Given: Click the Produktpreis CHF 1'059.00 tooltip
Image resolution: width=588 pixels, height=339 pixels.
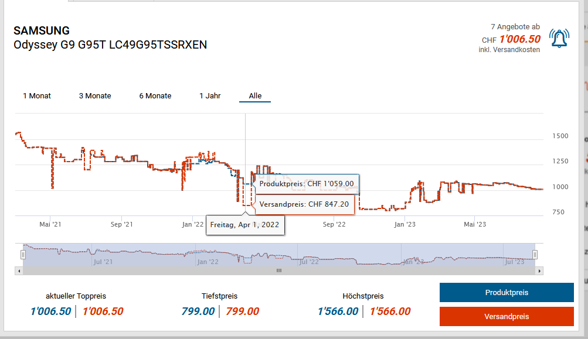Looking at the screenshot, I should (x=307, y=184).
